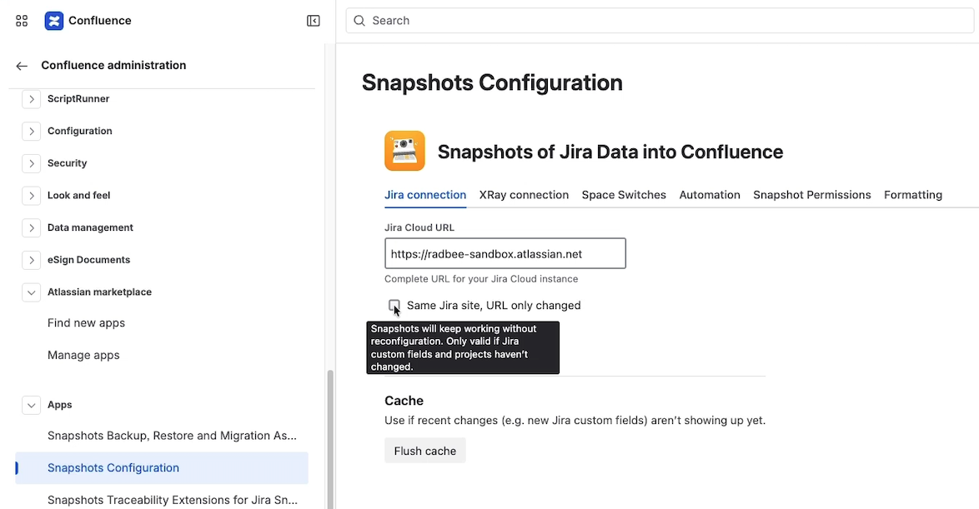Viewport: 979px width, 509px height.
Task: Expand the ScriptRunner section
Action: point(31,98)
